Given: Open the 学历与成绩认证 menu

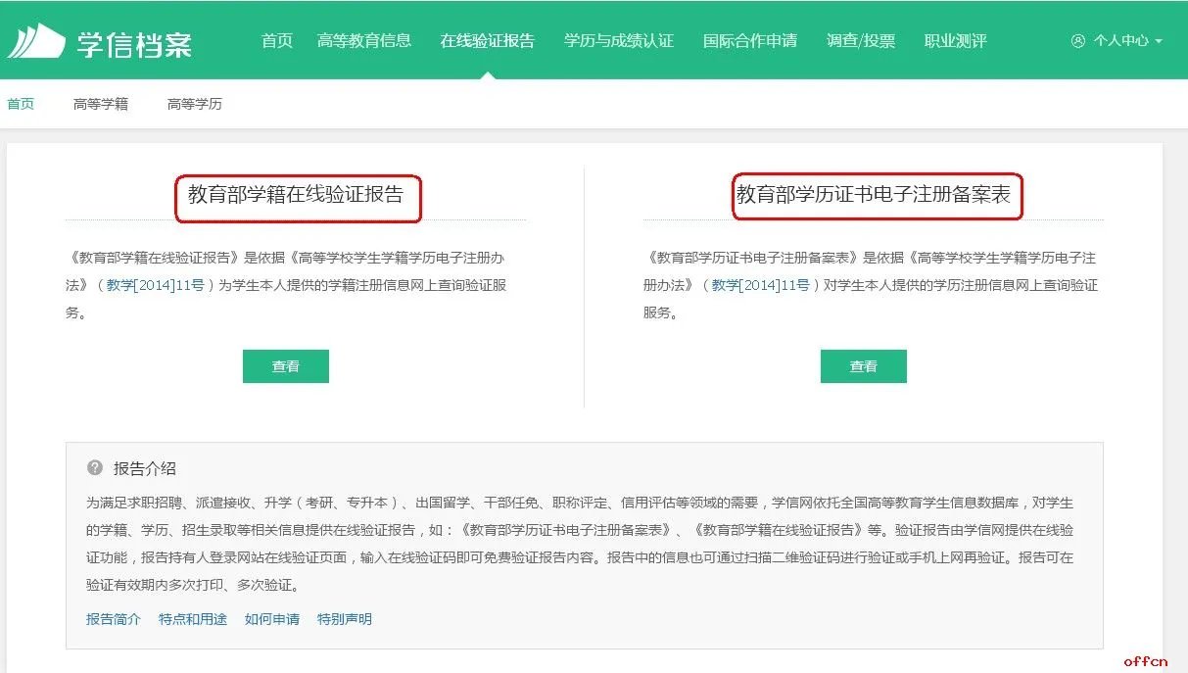Looking at the screenshot, I should [618, 41].
